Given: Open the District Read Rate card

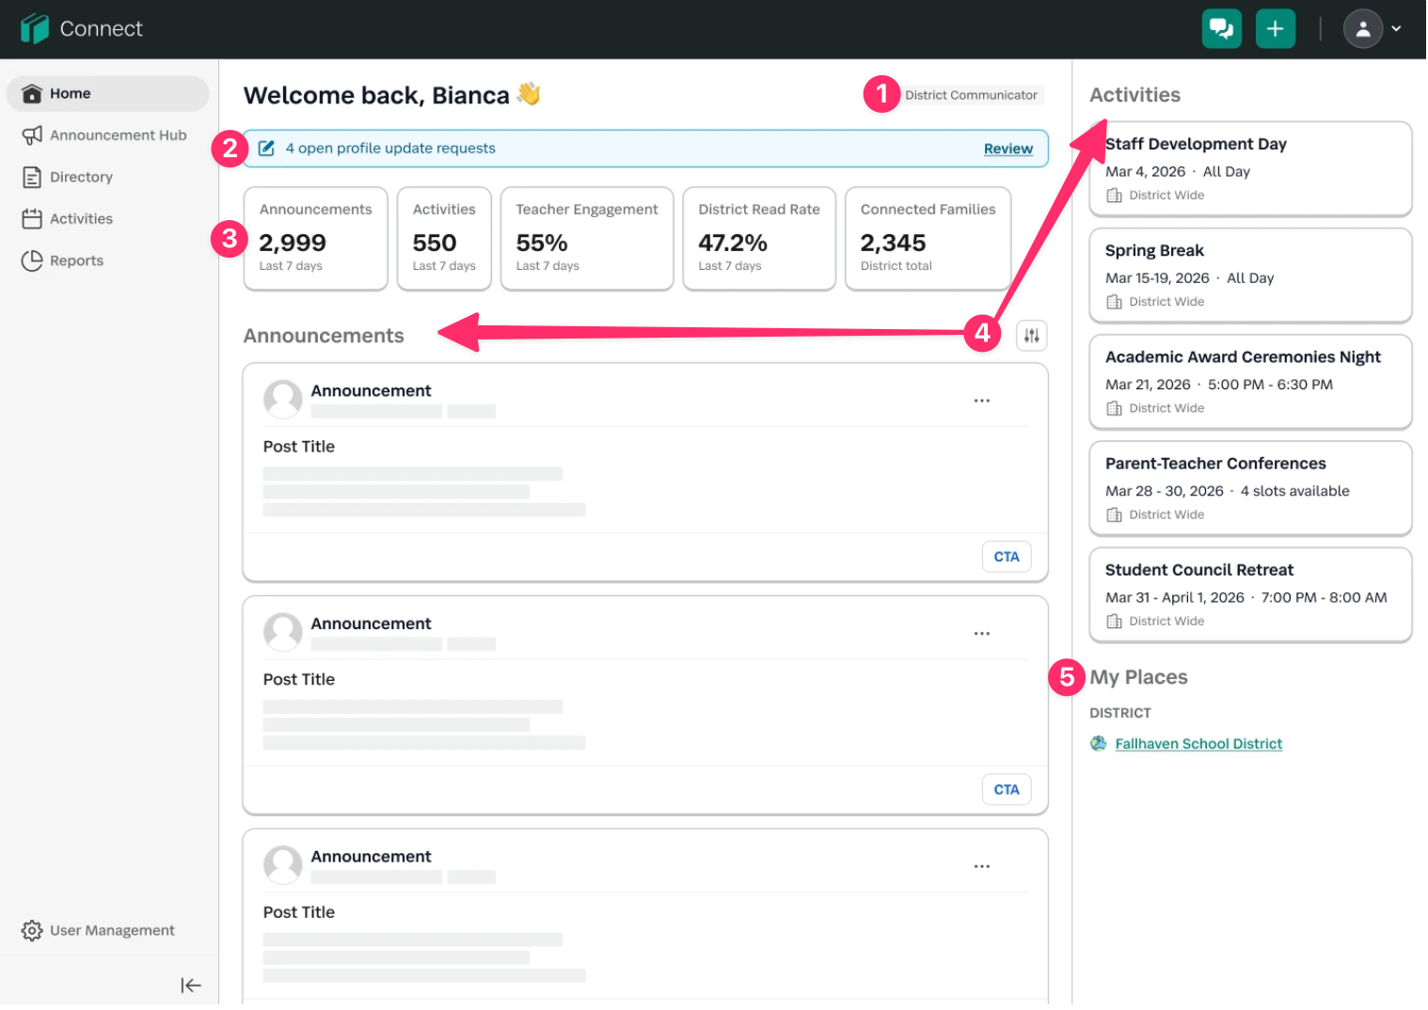Looking at the screenshot, I should coord(759,239).
